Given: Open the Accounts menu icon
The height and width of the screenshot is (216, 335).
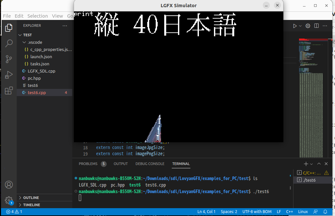Looking at the screenshot, I should [9, 185].
